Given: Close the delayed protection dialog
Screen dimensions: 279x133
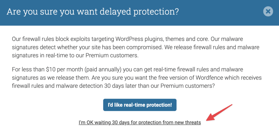Looking at the screenshot, I should 268,12.
